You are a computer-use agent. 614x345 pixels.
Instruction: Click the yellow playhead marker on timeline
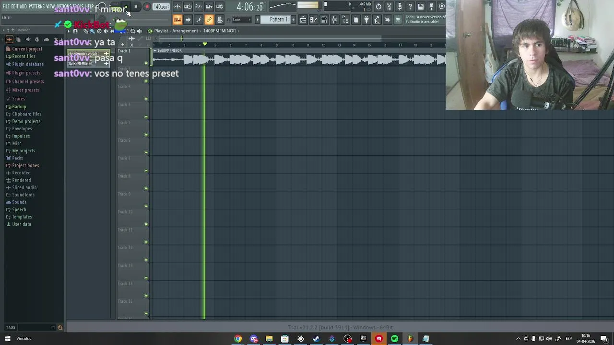coord(205,45)
